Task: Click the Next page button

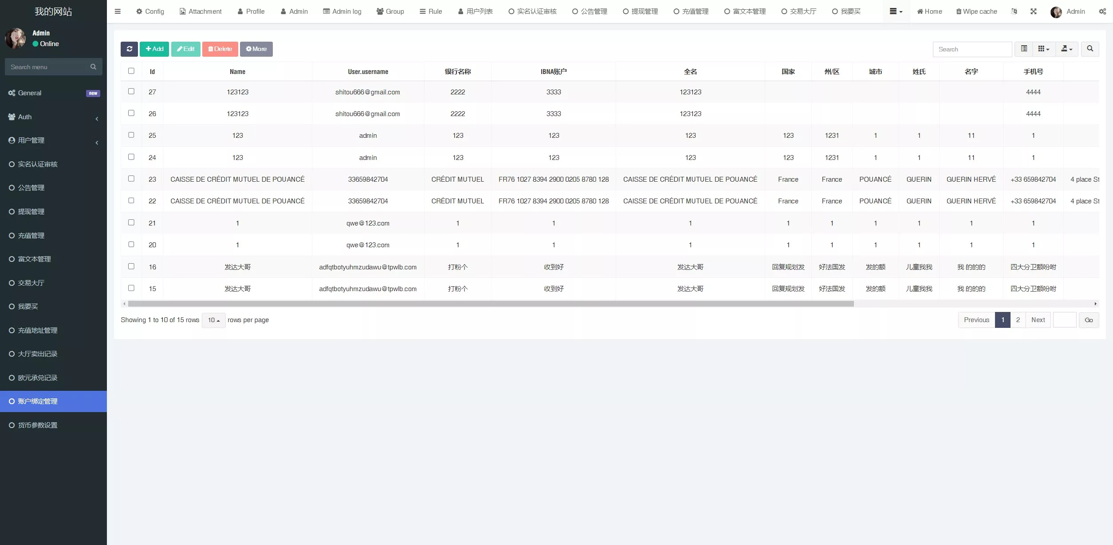Action: click(x=1038, y=319)
